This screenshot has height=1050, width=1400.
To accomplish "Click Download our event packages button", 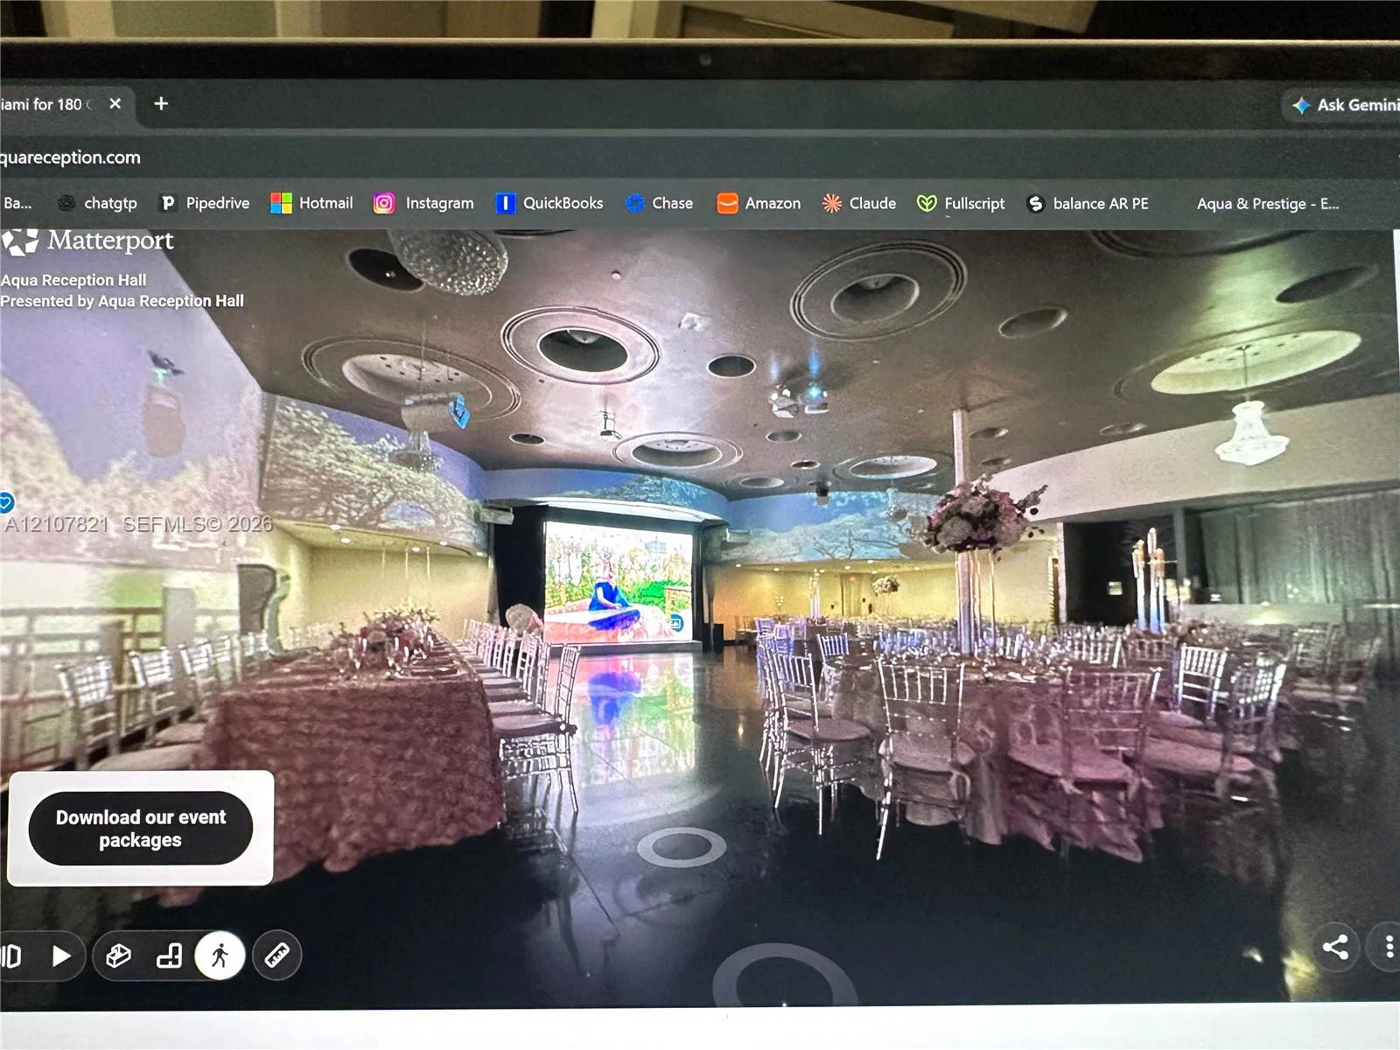I will [x=141, y=829].
